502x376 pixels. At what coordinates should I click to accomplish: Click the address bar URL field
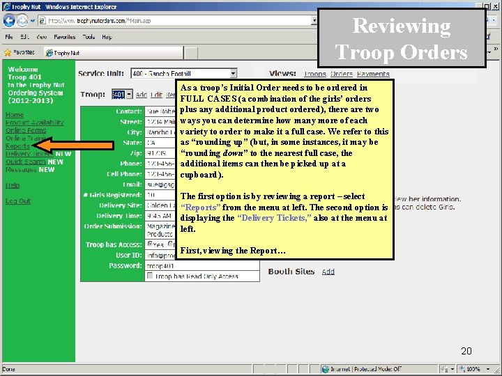coord(178,21)
